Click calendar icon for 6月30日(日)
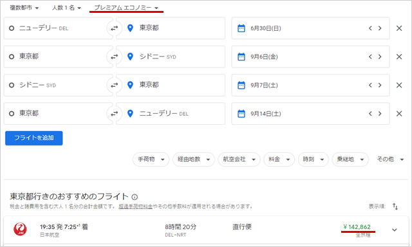This screenshot has width=412, height=247. coord(241,28)
